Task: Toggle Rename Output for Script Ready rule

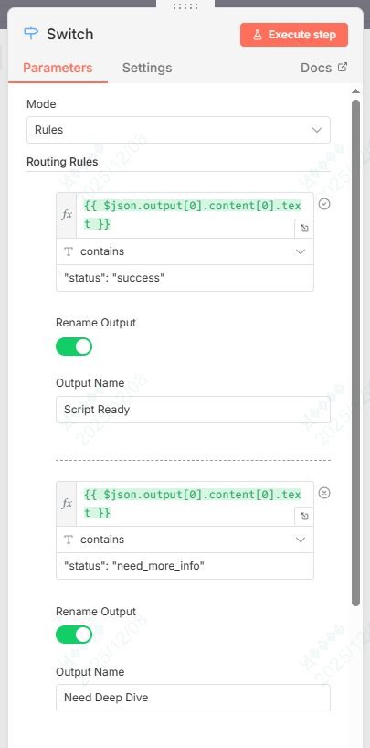Action: (74, 347)
